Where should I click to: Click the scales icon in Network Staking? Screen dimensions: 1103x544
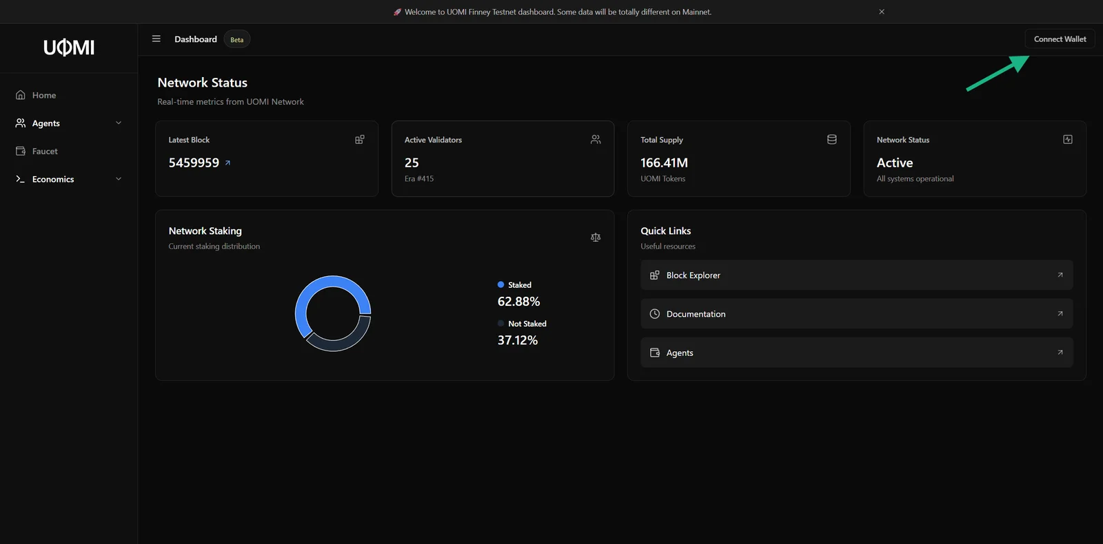[596, 238]
